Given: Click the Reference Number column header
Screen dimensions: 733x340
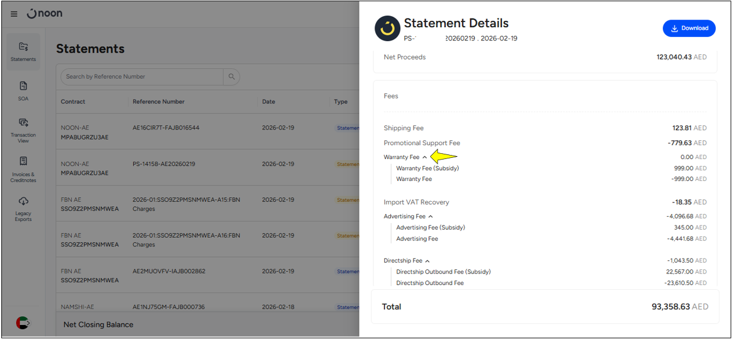Looking at the screenshot, I should coord(159,102).
